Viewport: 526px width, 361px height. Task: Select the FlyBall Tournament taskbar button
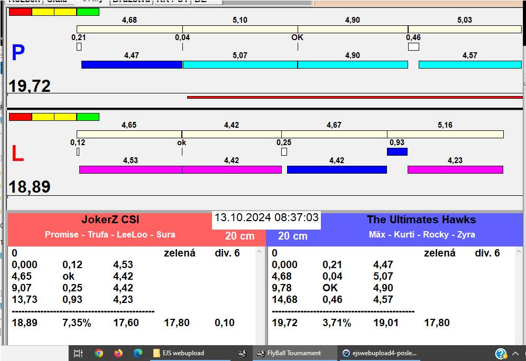tap(294, 353)
